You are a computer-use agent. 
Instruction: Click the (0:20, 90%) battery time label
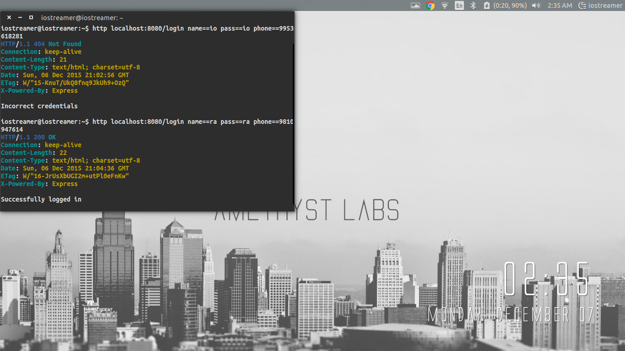(510, 5)
